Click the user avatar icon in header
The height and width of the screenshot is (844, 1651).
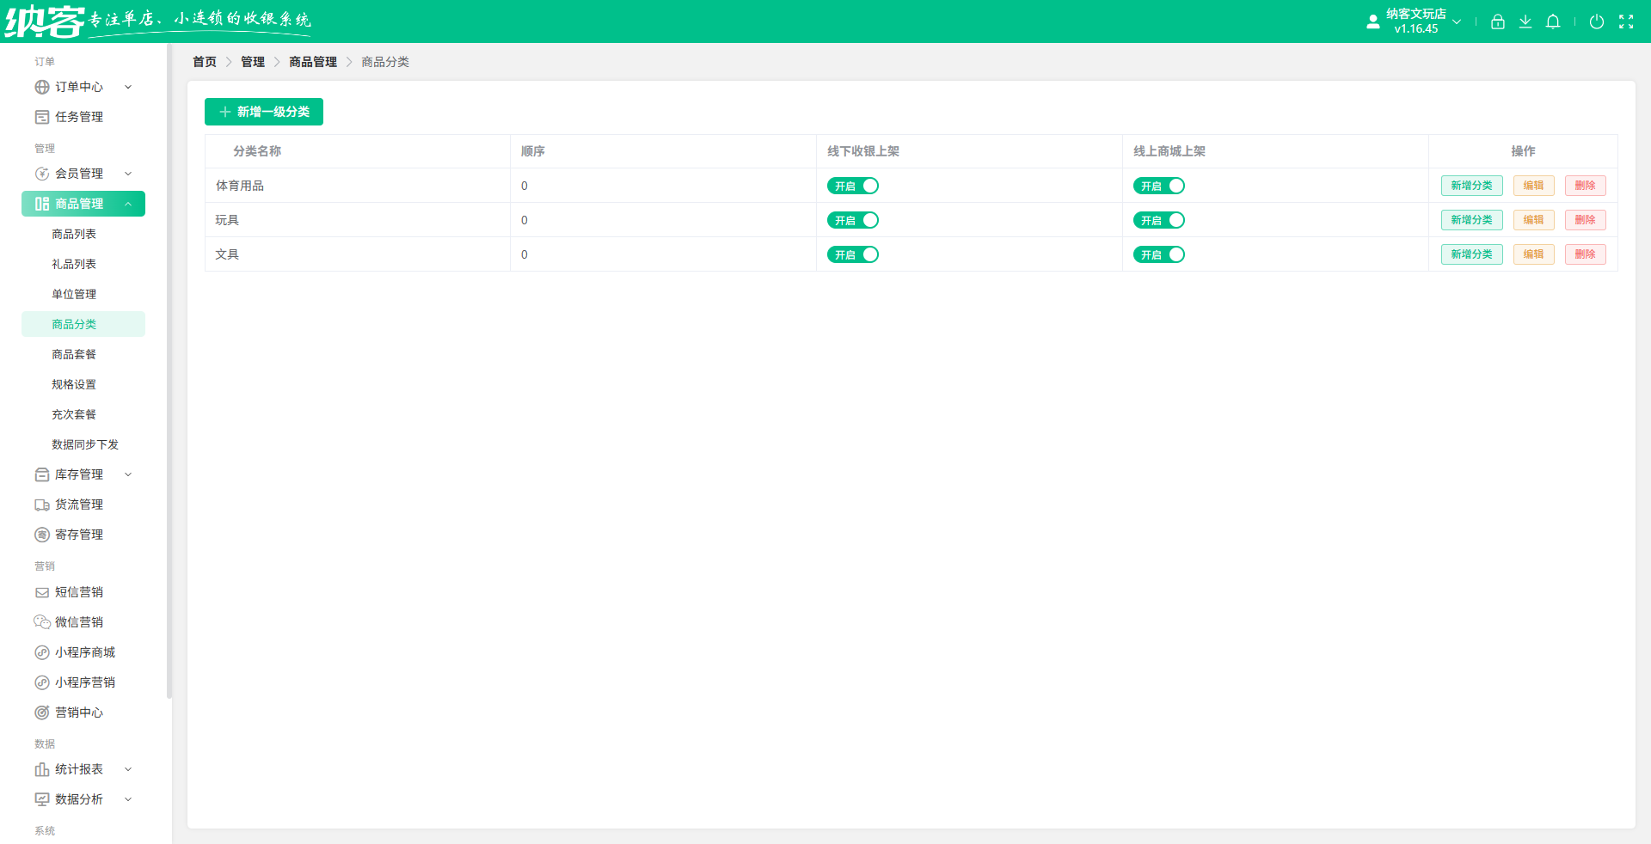click(1373, 21)
